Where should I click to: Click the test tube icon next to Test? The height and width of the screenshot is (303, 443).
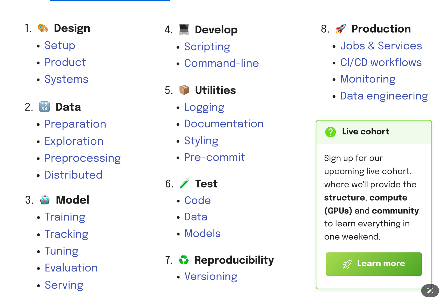[184, 184]
